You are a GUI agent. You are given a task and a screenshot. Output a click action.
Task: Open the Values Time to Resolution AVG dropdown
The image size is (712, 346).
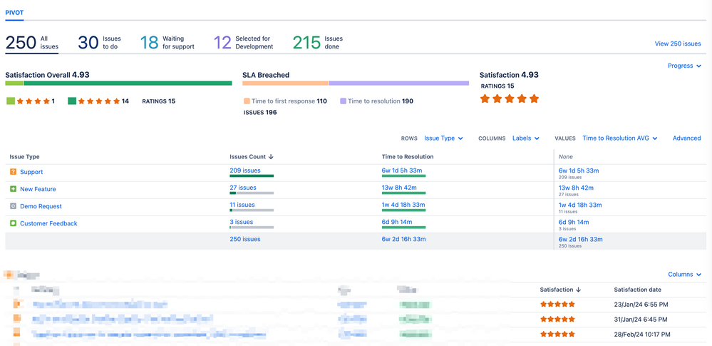pos(620,138)
